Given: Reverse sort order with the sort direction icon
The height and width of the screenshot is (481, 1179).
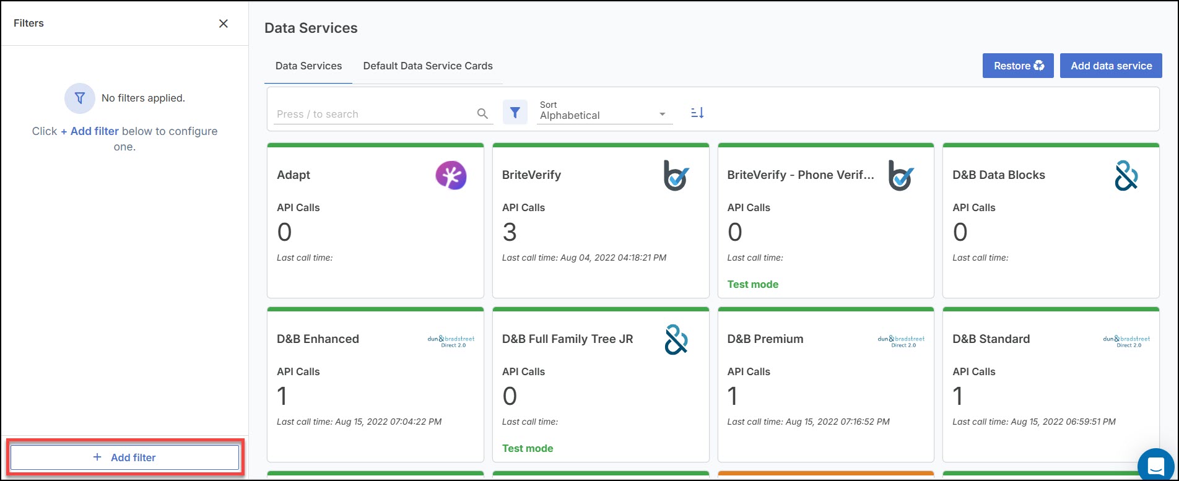Looking at the screenshot, I should [x=697, y=113].
